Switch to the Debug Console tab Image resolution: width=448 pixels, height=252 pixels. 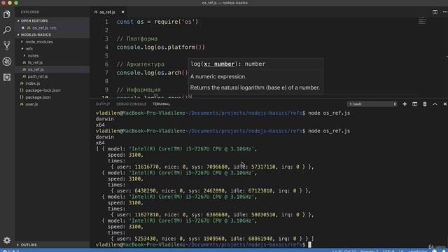[x=131, y=104]
